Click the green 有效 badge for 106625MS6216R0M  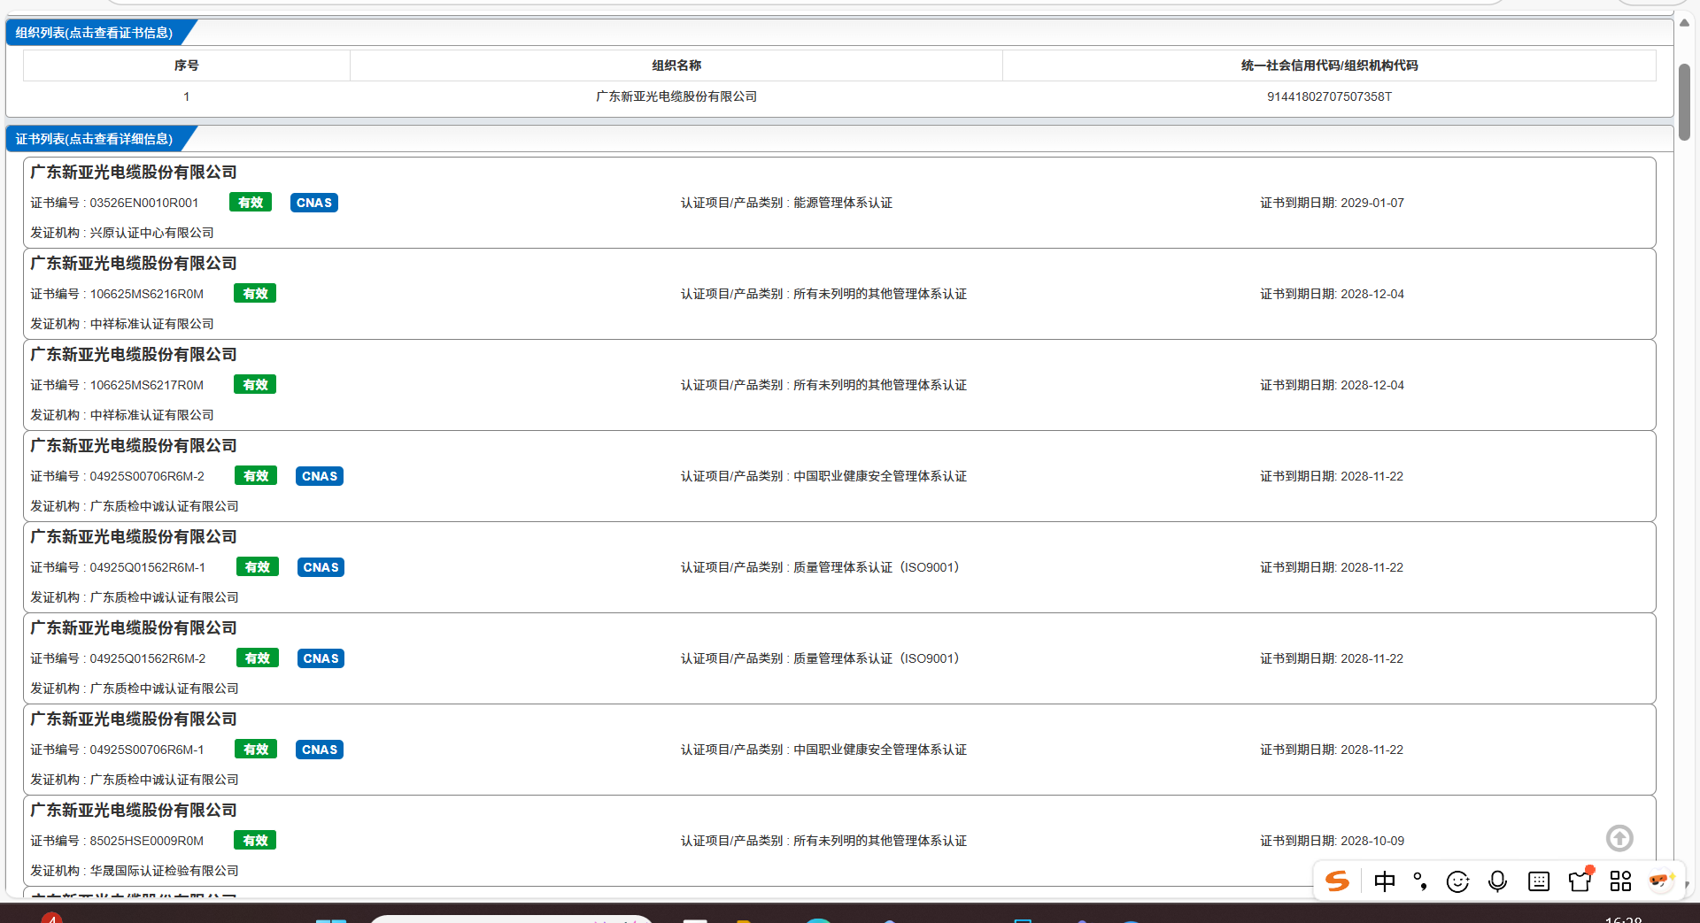pyautogui.click(x=255, y=294)
